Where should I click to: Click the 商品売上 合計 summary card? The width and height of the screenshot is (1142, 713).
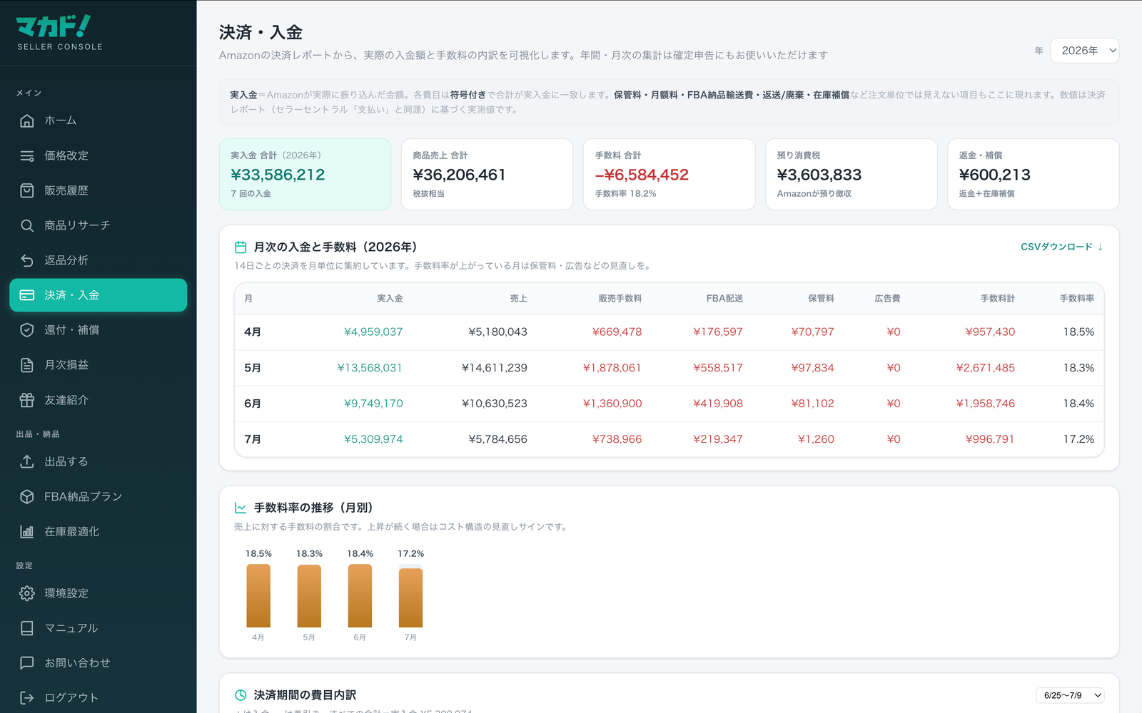point(487,174)
